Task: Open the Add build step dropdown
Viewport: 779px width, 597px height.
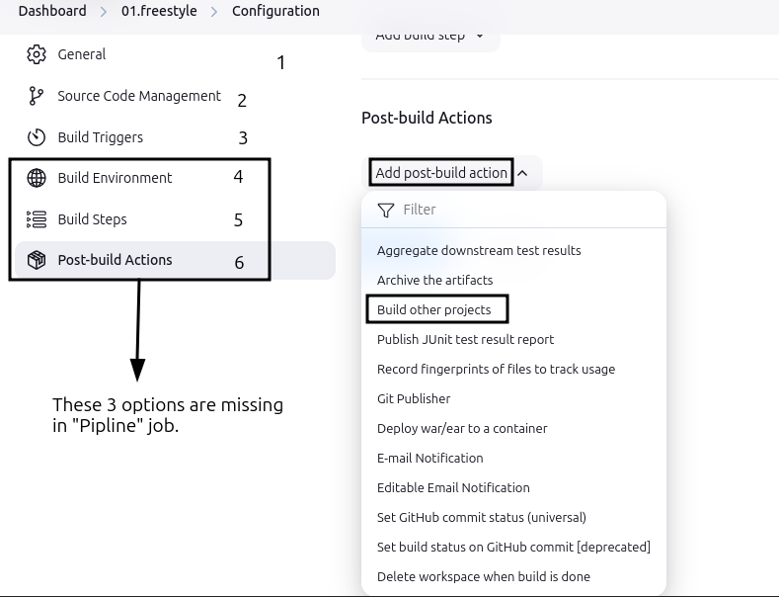Action: click(x=430, y=36)
